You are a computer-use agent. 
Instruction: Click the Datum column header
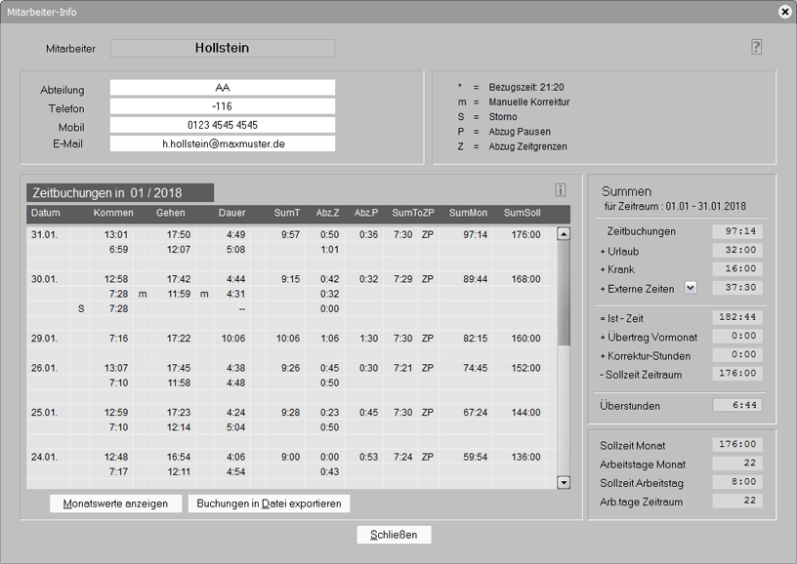pos(46,213)
